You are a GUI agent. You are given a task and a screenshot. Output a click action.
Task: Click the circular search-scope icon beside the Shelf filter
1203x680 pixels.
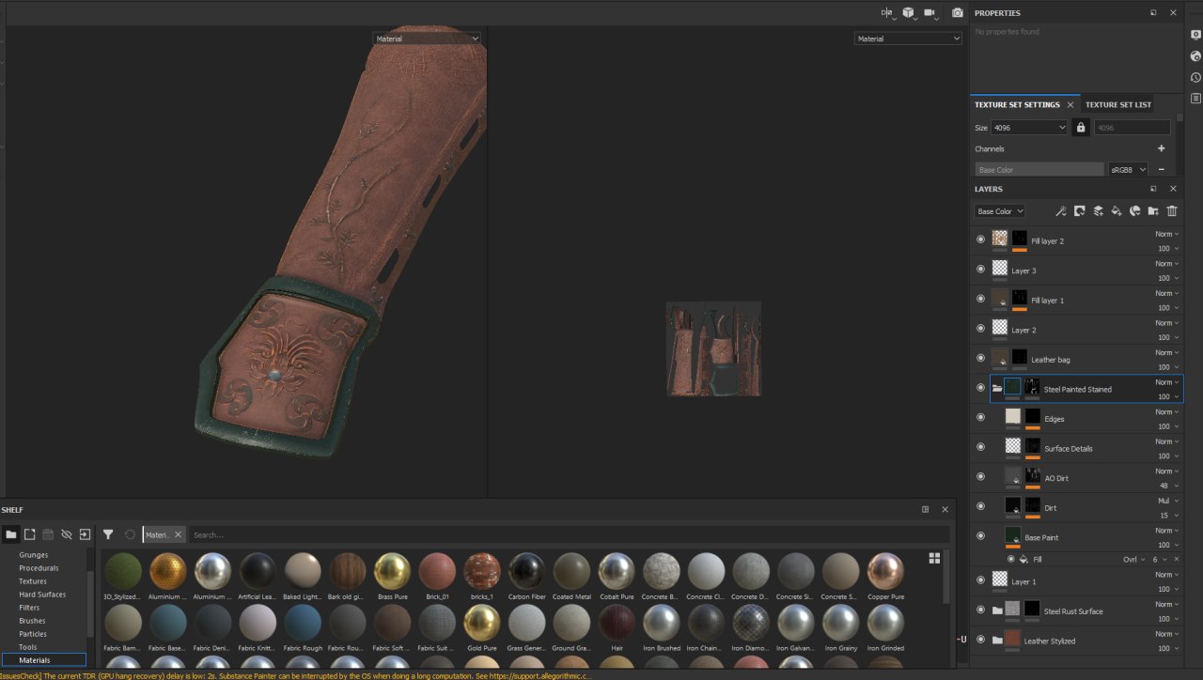point(130,534)
